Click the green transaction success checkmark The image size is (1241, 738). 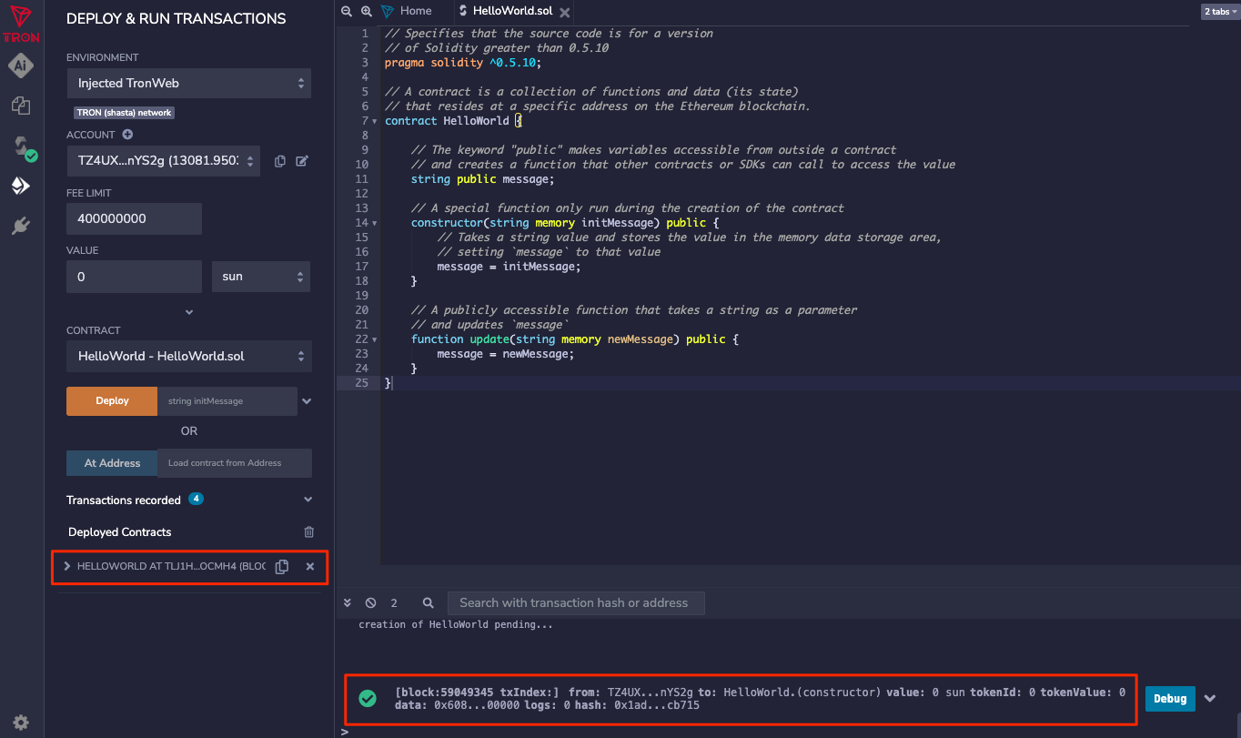[368, 698]
